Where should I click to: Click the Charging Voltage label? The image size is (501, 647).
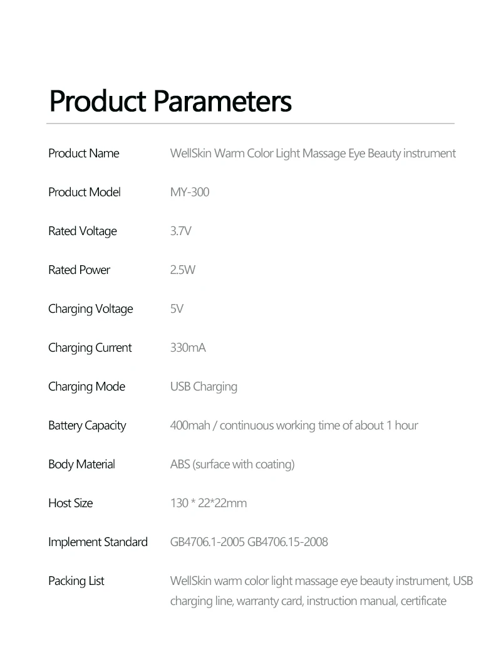pos(90,309)
